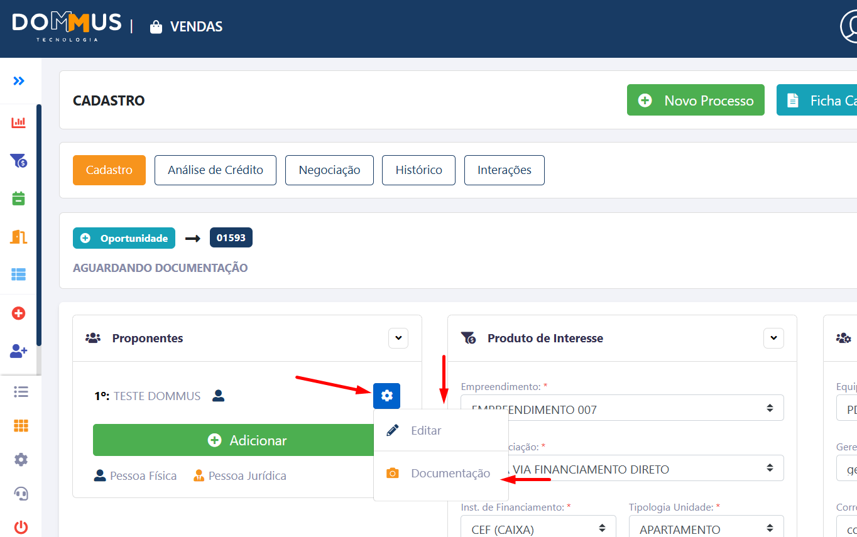Collapse the Proponentes panel
This screenshot has height=537, width=857.
398,338
